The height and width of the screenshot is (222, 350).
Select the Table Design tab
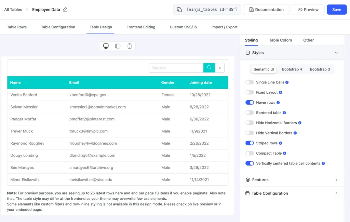101,27
